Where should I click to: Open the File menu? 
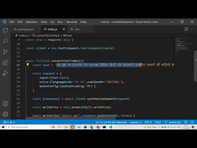[x=12, y=22]
